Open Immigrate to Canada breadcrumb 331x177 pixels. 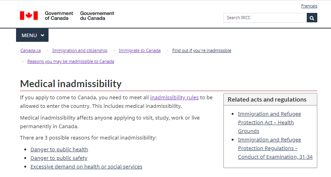point(140,50)
